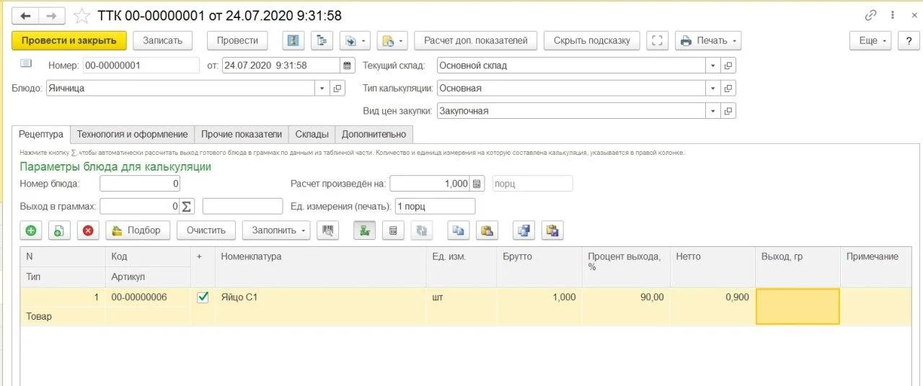Copy the document link with chain icon
Image resolution: width=923 pixels, height=386 pixels.
coord(871,16)
